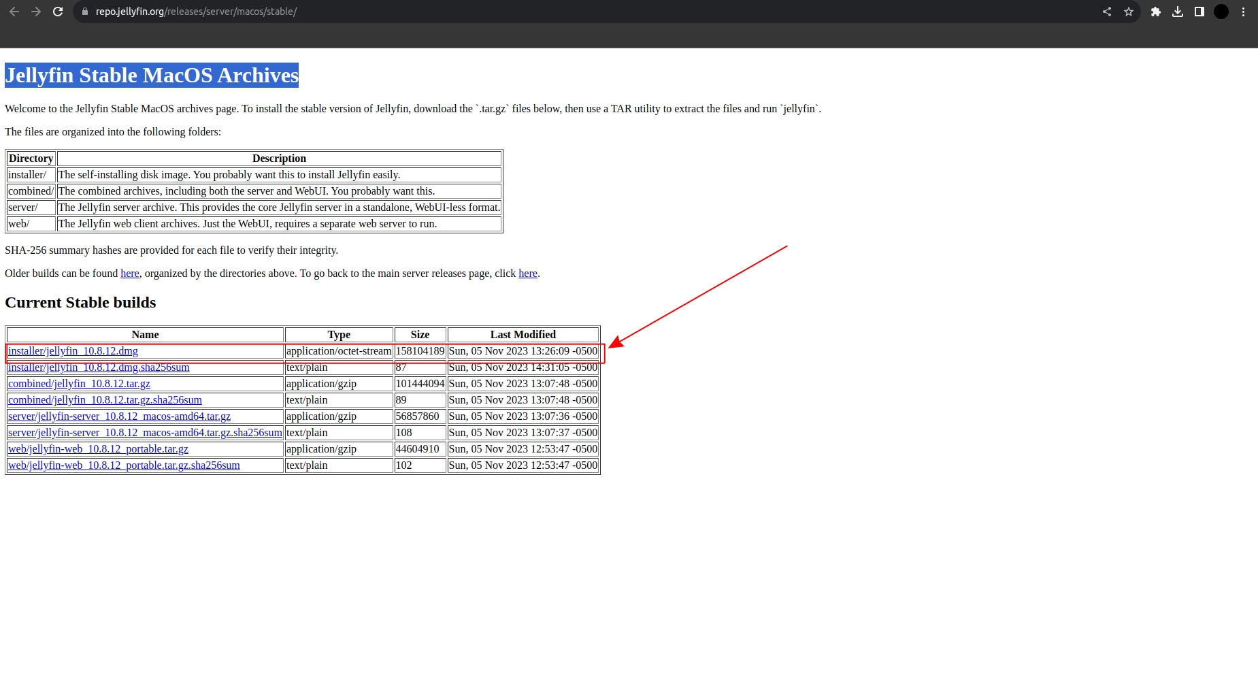Image resolution: width=1258 pixels, height=690 pixels.
Task: Reload the page
Action: [58, 12]
